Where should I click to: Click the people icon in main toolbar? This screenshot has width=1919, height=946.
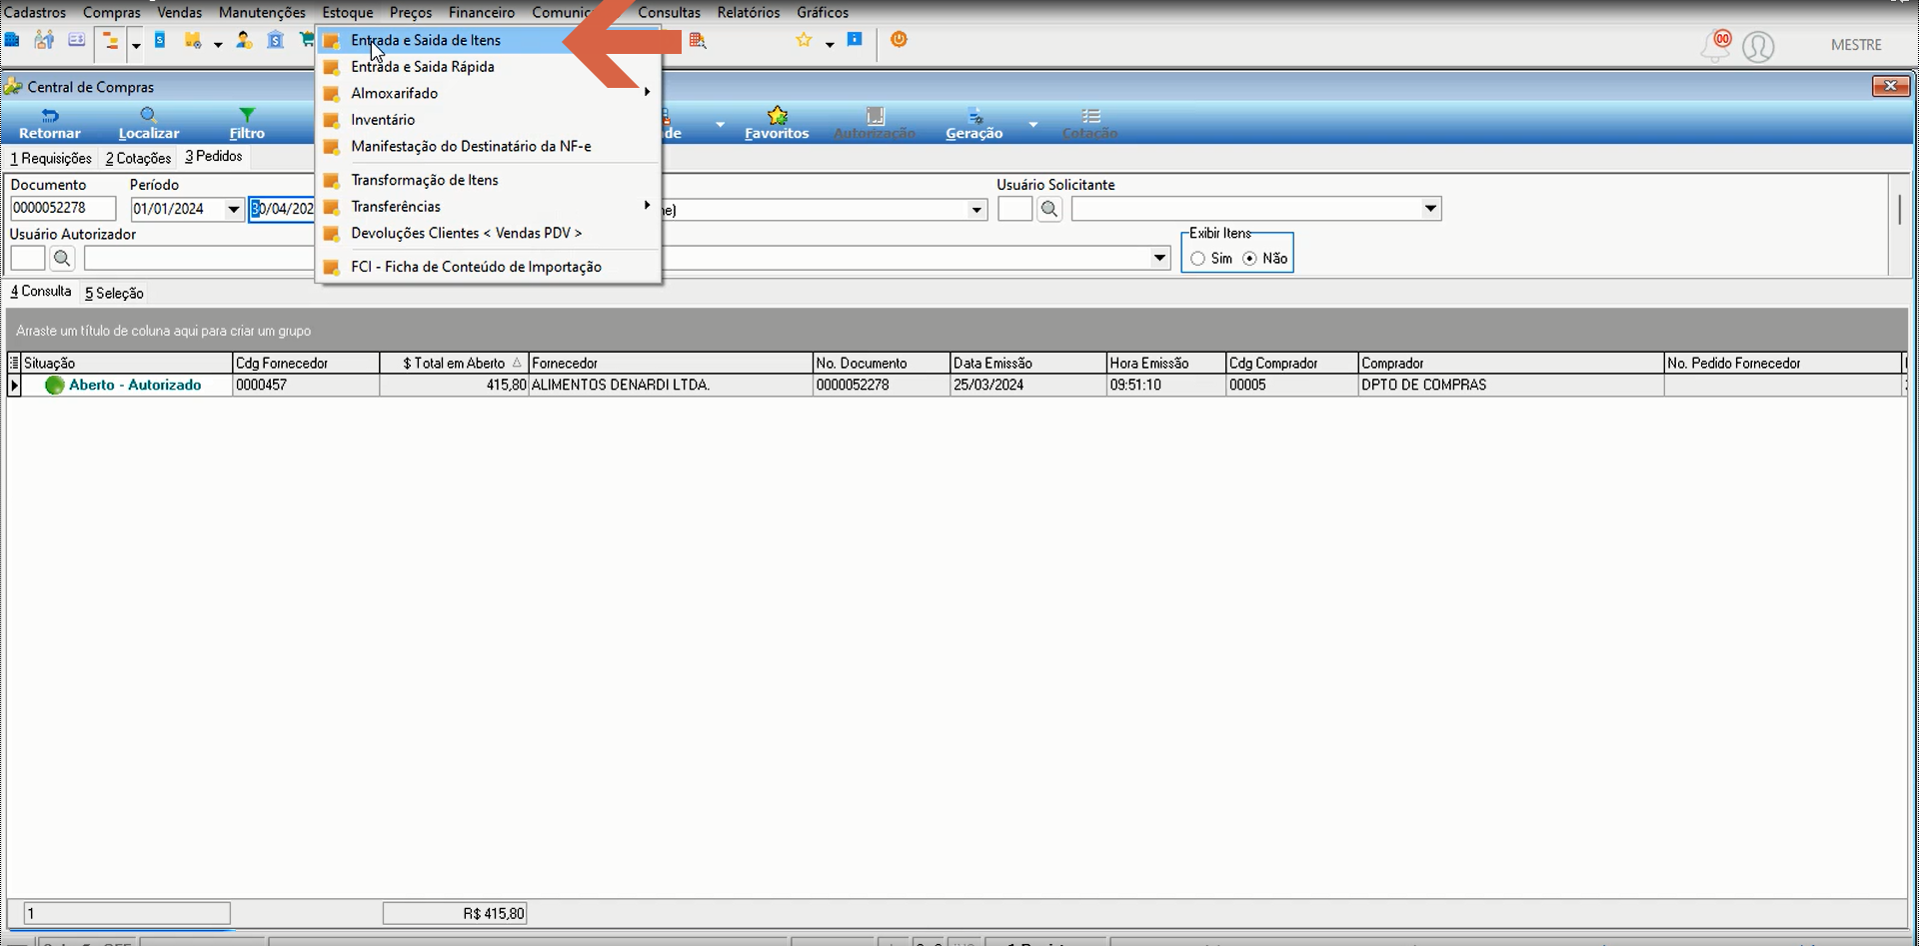click(44, 40)
